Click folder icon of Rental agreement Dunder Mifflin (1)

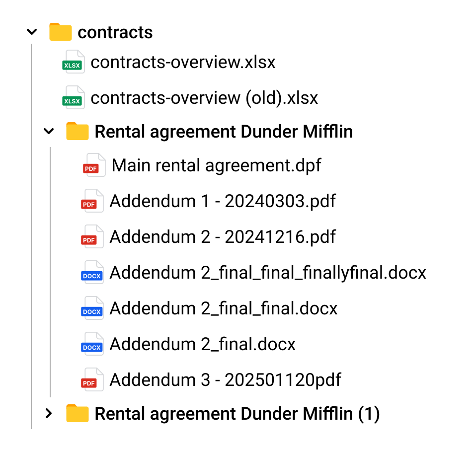(x=77, y=413)
